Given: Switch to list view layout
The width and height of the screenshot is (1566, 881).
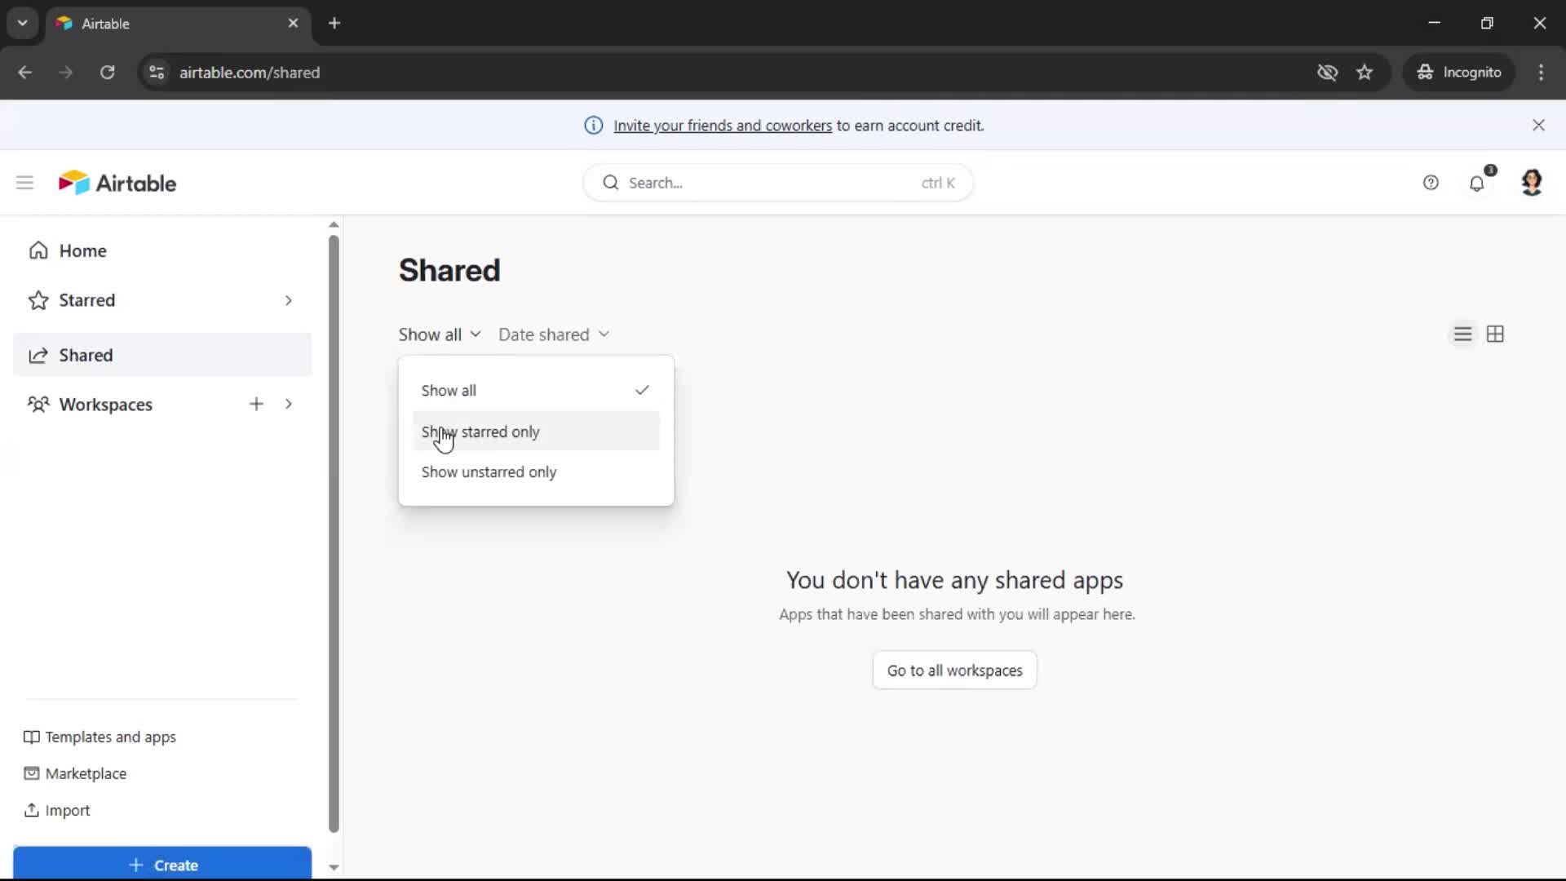Looking at the screenshot, I should 1463,334.
